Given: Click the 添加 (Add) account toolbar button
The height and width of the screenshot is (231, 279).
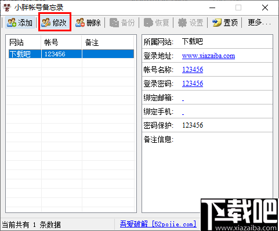Looking at the screenshot, I should (x=20, y=23).
